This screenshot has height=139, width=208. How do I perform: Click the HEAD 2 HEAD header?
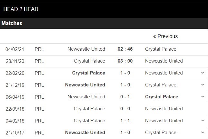click(x=21, y=9)
